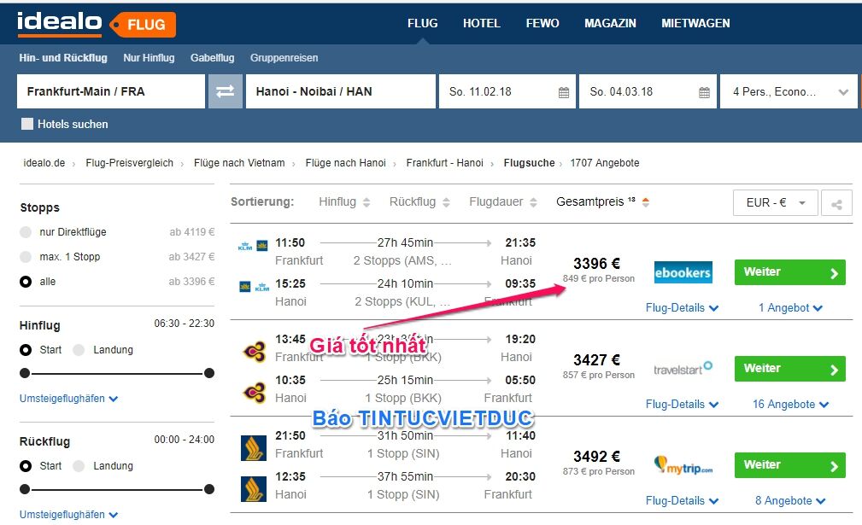Screen dimensions: 862x525
Task: Click the idealo Flug logo
Action: point(96,24)
